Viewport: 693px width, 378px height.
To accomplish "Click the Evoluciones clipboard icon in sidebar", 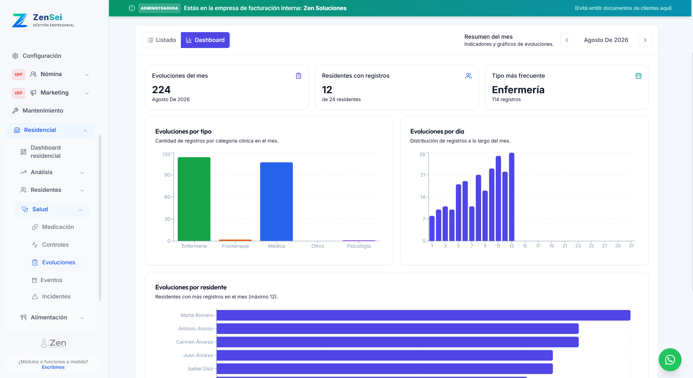I will [x=35, y=262].
